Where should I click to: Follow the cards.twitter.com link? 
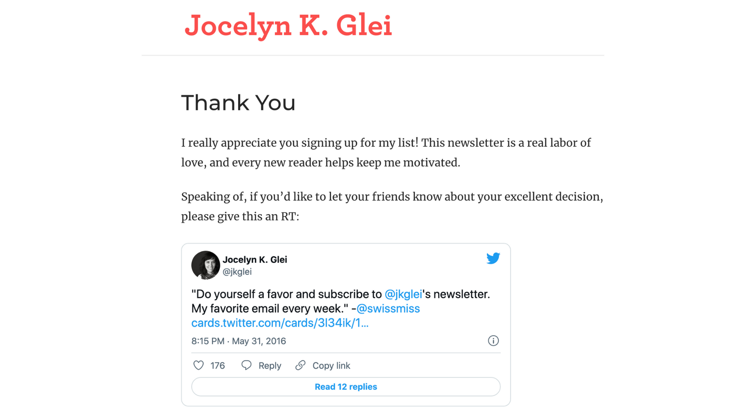280,323
